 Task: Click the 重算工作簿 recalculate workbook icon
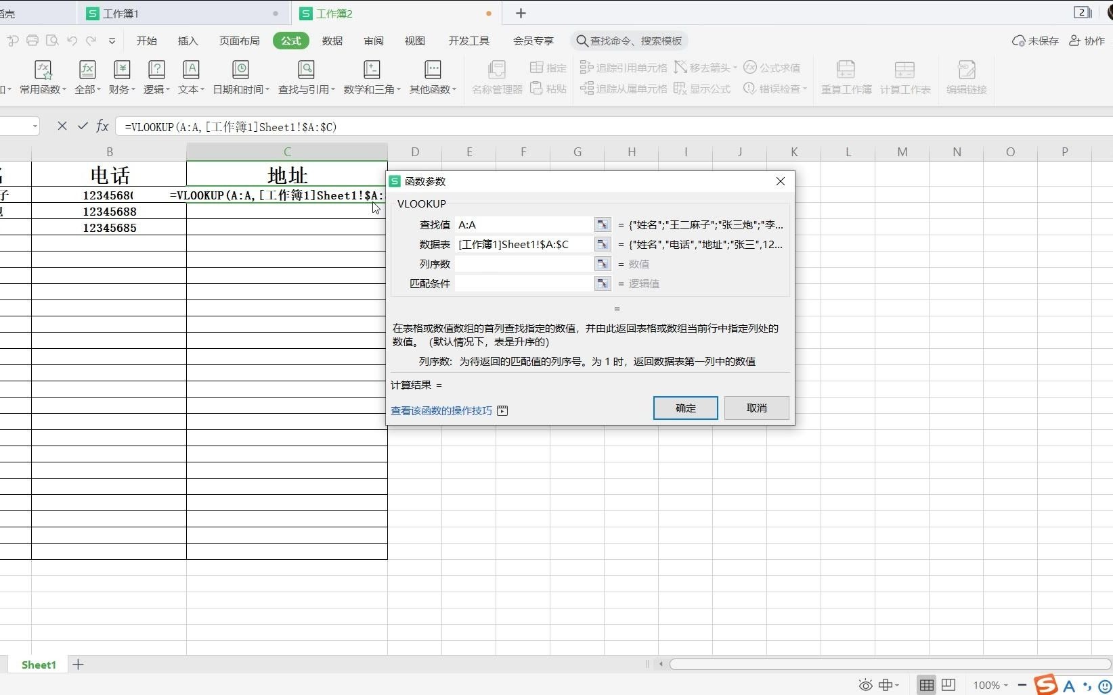coord(846,70)
